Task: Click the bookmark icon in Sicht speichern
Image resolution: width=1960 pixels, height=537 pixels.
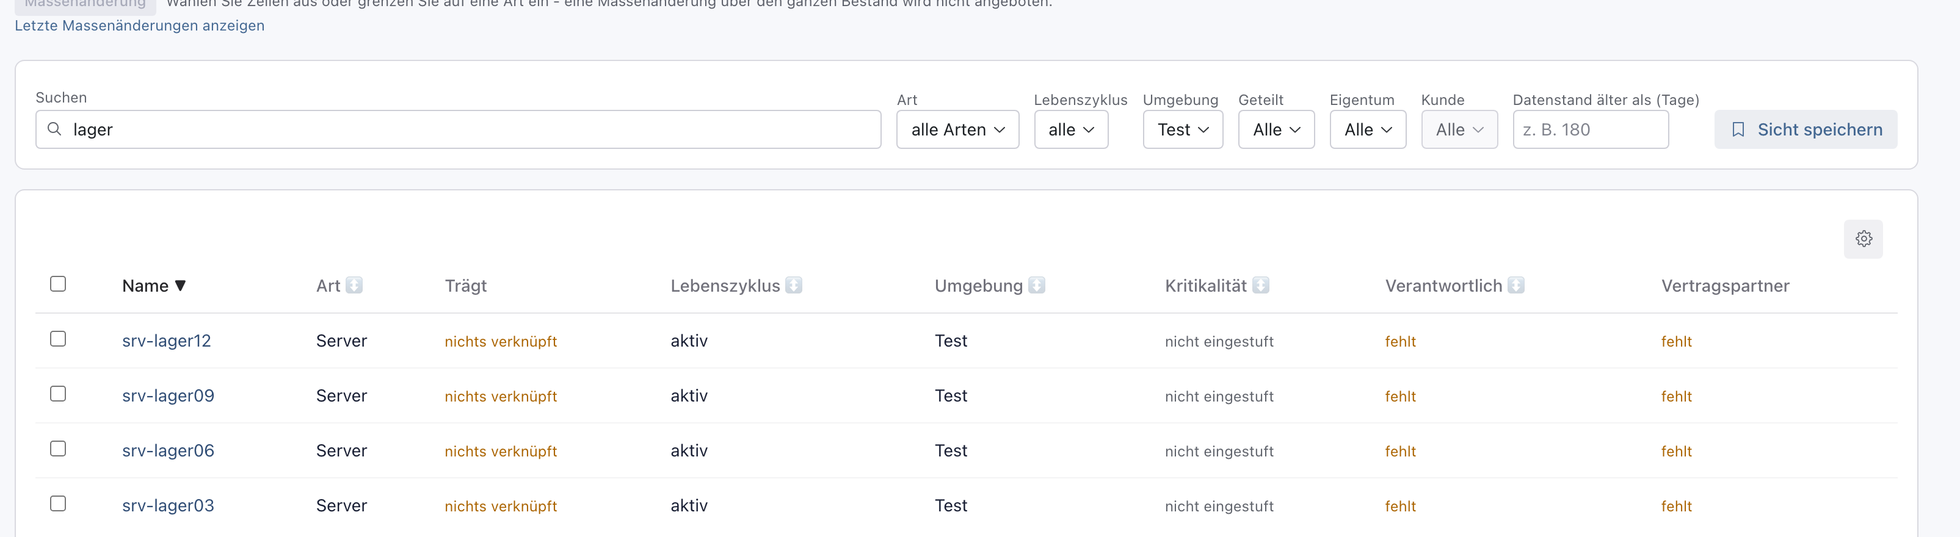Action: tap(1738, 129)
